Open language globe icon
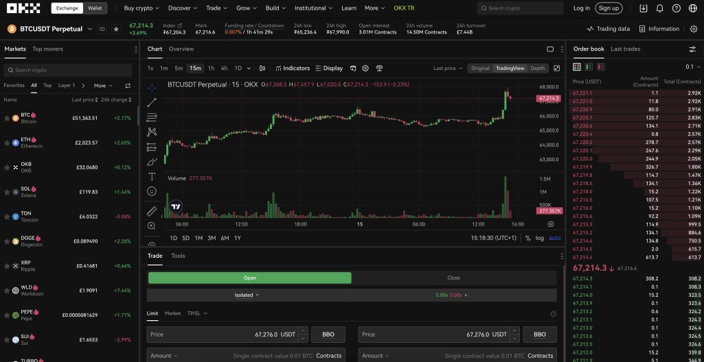The height and width of the screenshot is (362, 704). (x=692, y=8)
